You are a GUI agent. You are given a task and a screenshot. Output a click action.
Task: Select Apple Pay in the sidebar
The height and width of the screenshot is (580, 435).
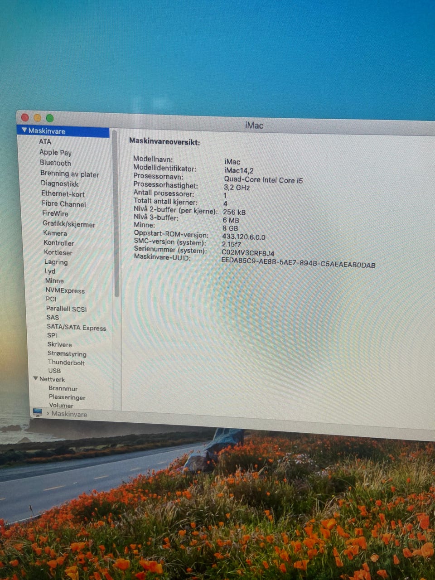55,152
